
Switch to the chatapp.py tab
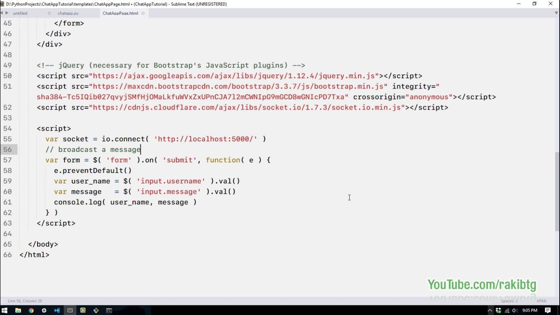point(68,13)
